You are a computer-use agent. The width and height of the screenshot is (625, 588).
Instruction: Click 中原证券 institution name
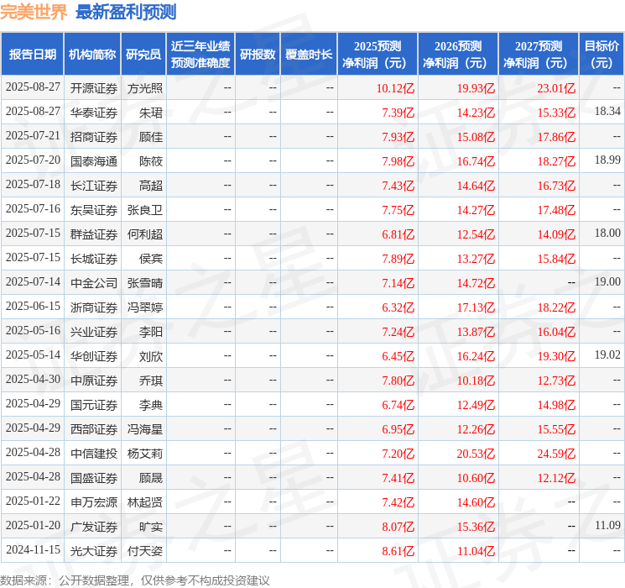(94, 381)
